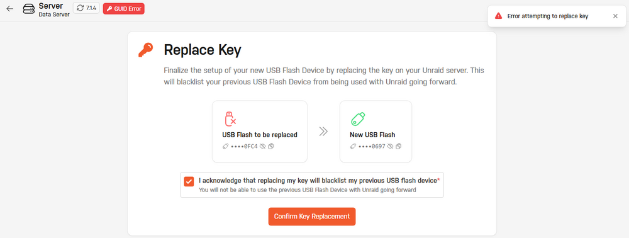This screenshot has width=629, height=238.
Task: Uncheck the blacklist acknowledgement checkbox
Action: 189,181
